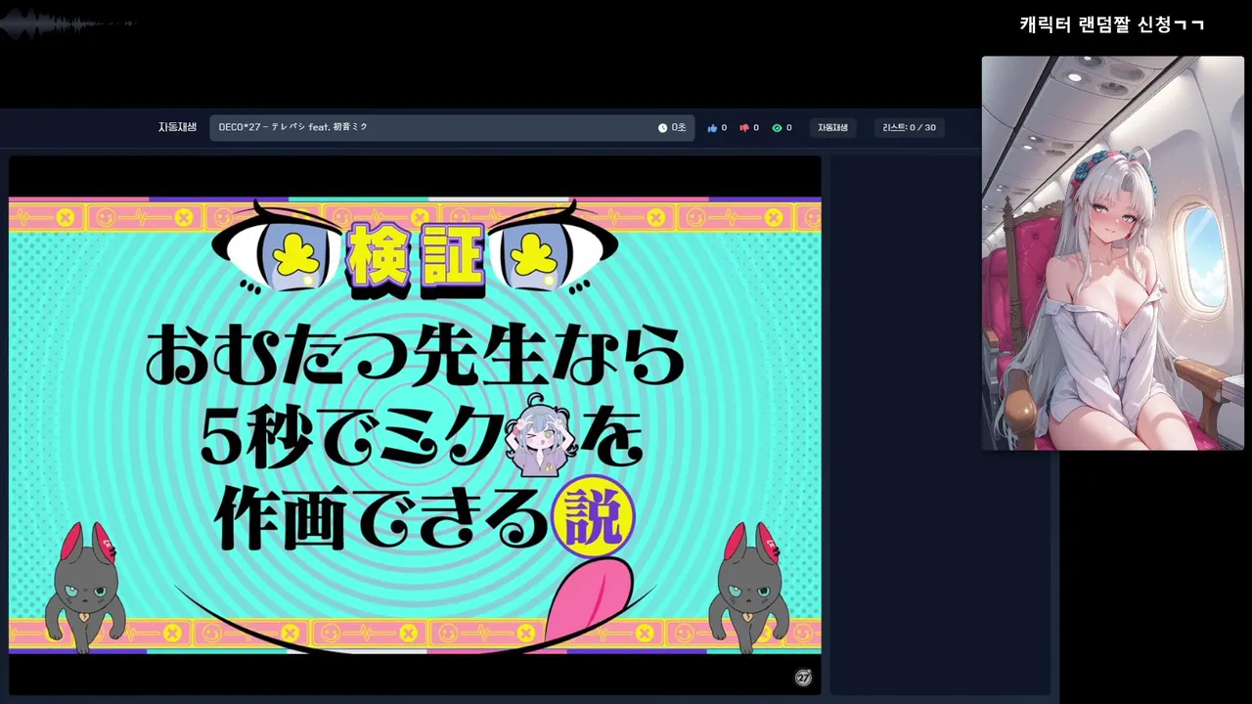This screenshot has width=1252, height=704.
Task: Click the video player showing 検証
Action: (415, 425)
